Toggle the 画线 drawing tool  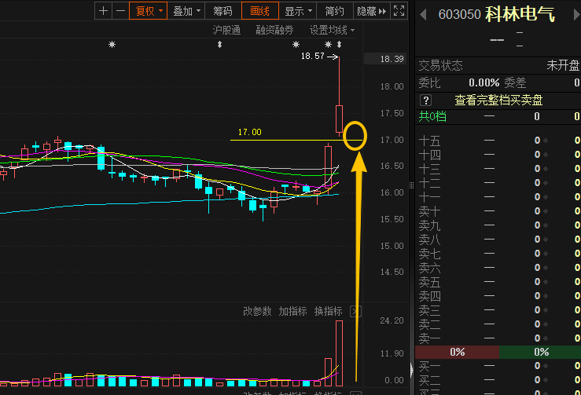coord(259,11)
